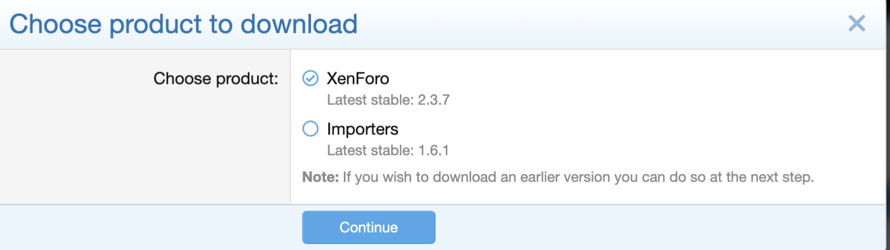The height and width of the screenshot is (250, 890).
Task: Select the XenForo radio button
Action: 310,78
